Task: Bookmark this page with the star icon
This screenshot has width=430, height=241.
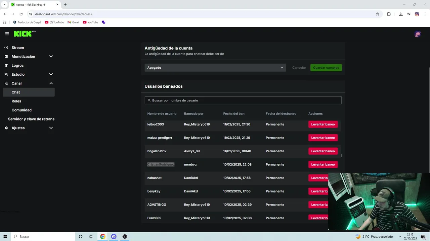Action: coord(378,14)
